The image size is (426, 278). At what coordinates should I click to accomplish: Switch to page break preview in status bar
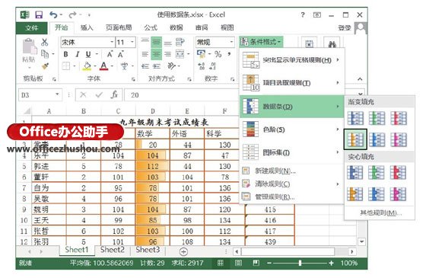256,263
